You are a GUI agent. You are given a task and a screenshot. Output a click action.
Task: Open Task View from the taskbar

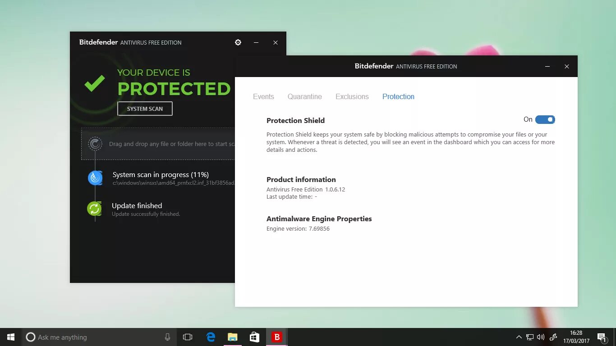188,337
